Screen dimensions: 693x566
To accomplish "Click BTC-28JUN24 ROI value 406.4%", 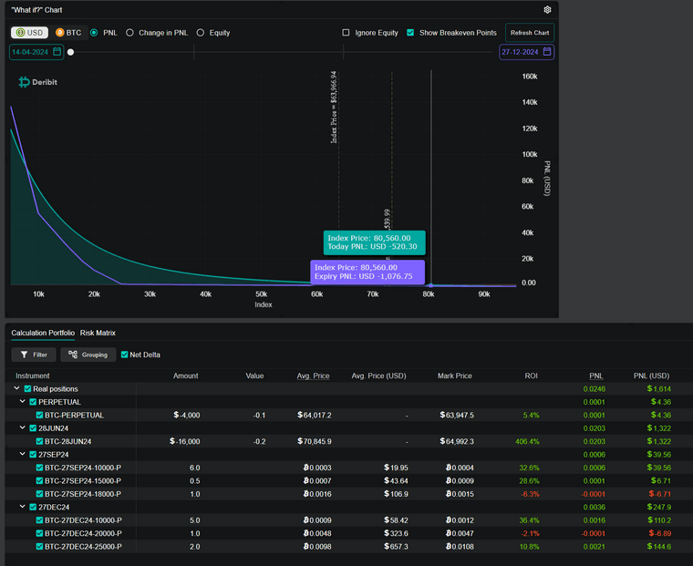I will (527, 441).
